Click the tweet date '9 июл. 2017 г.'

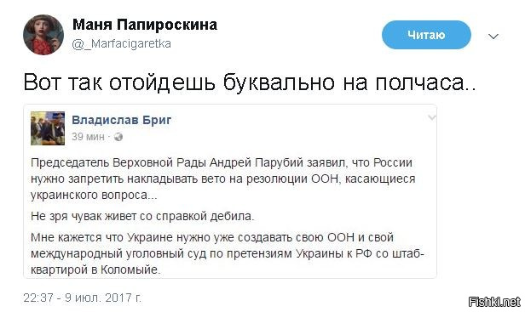tap(103, 298)
